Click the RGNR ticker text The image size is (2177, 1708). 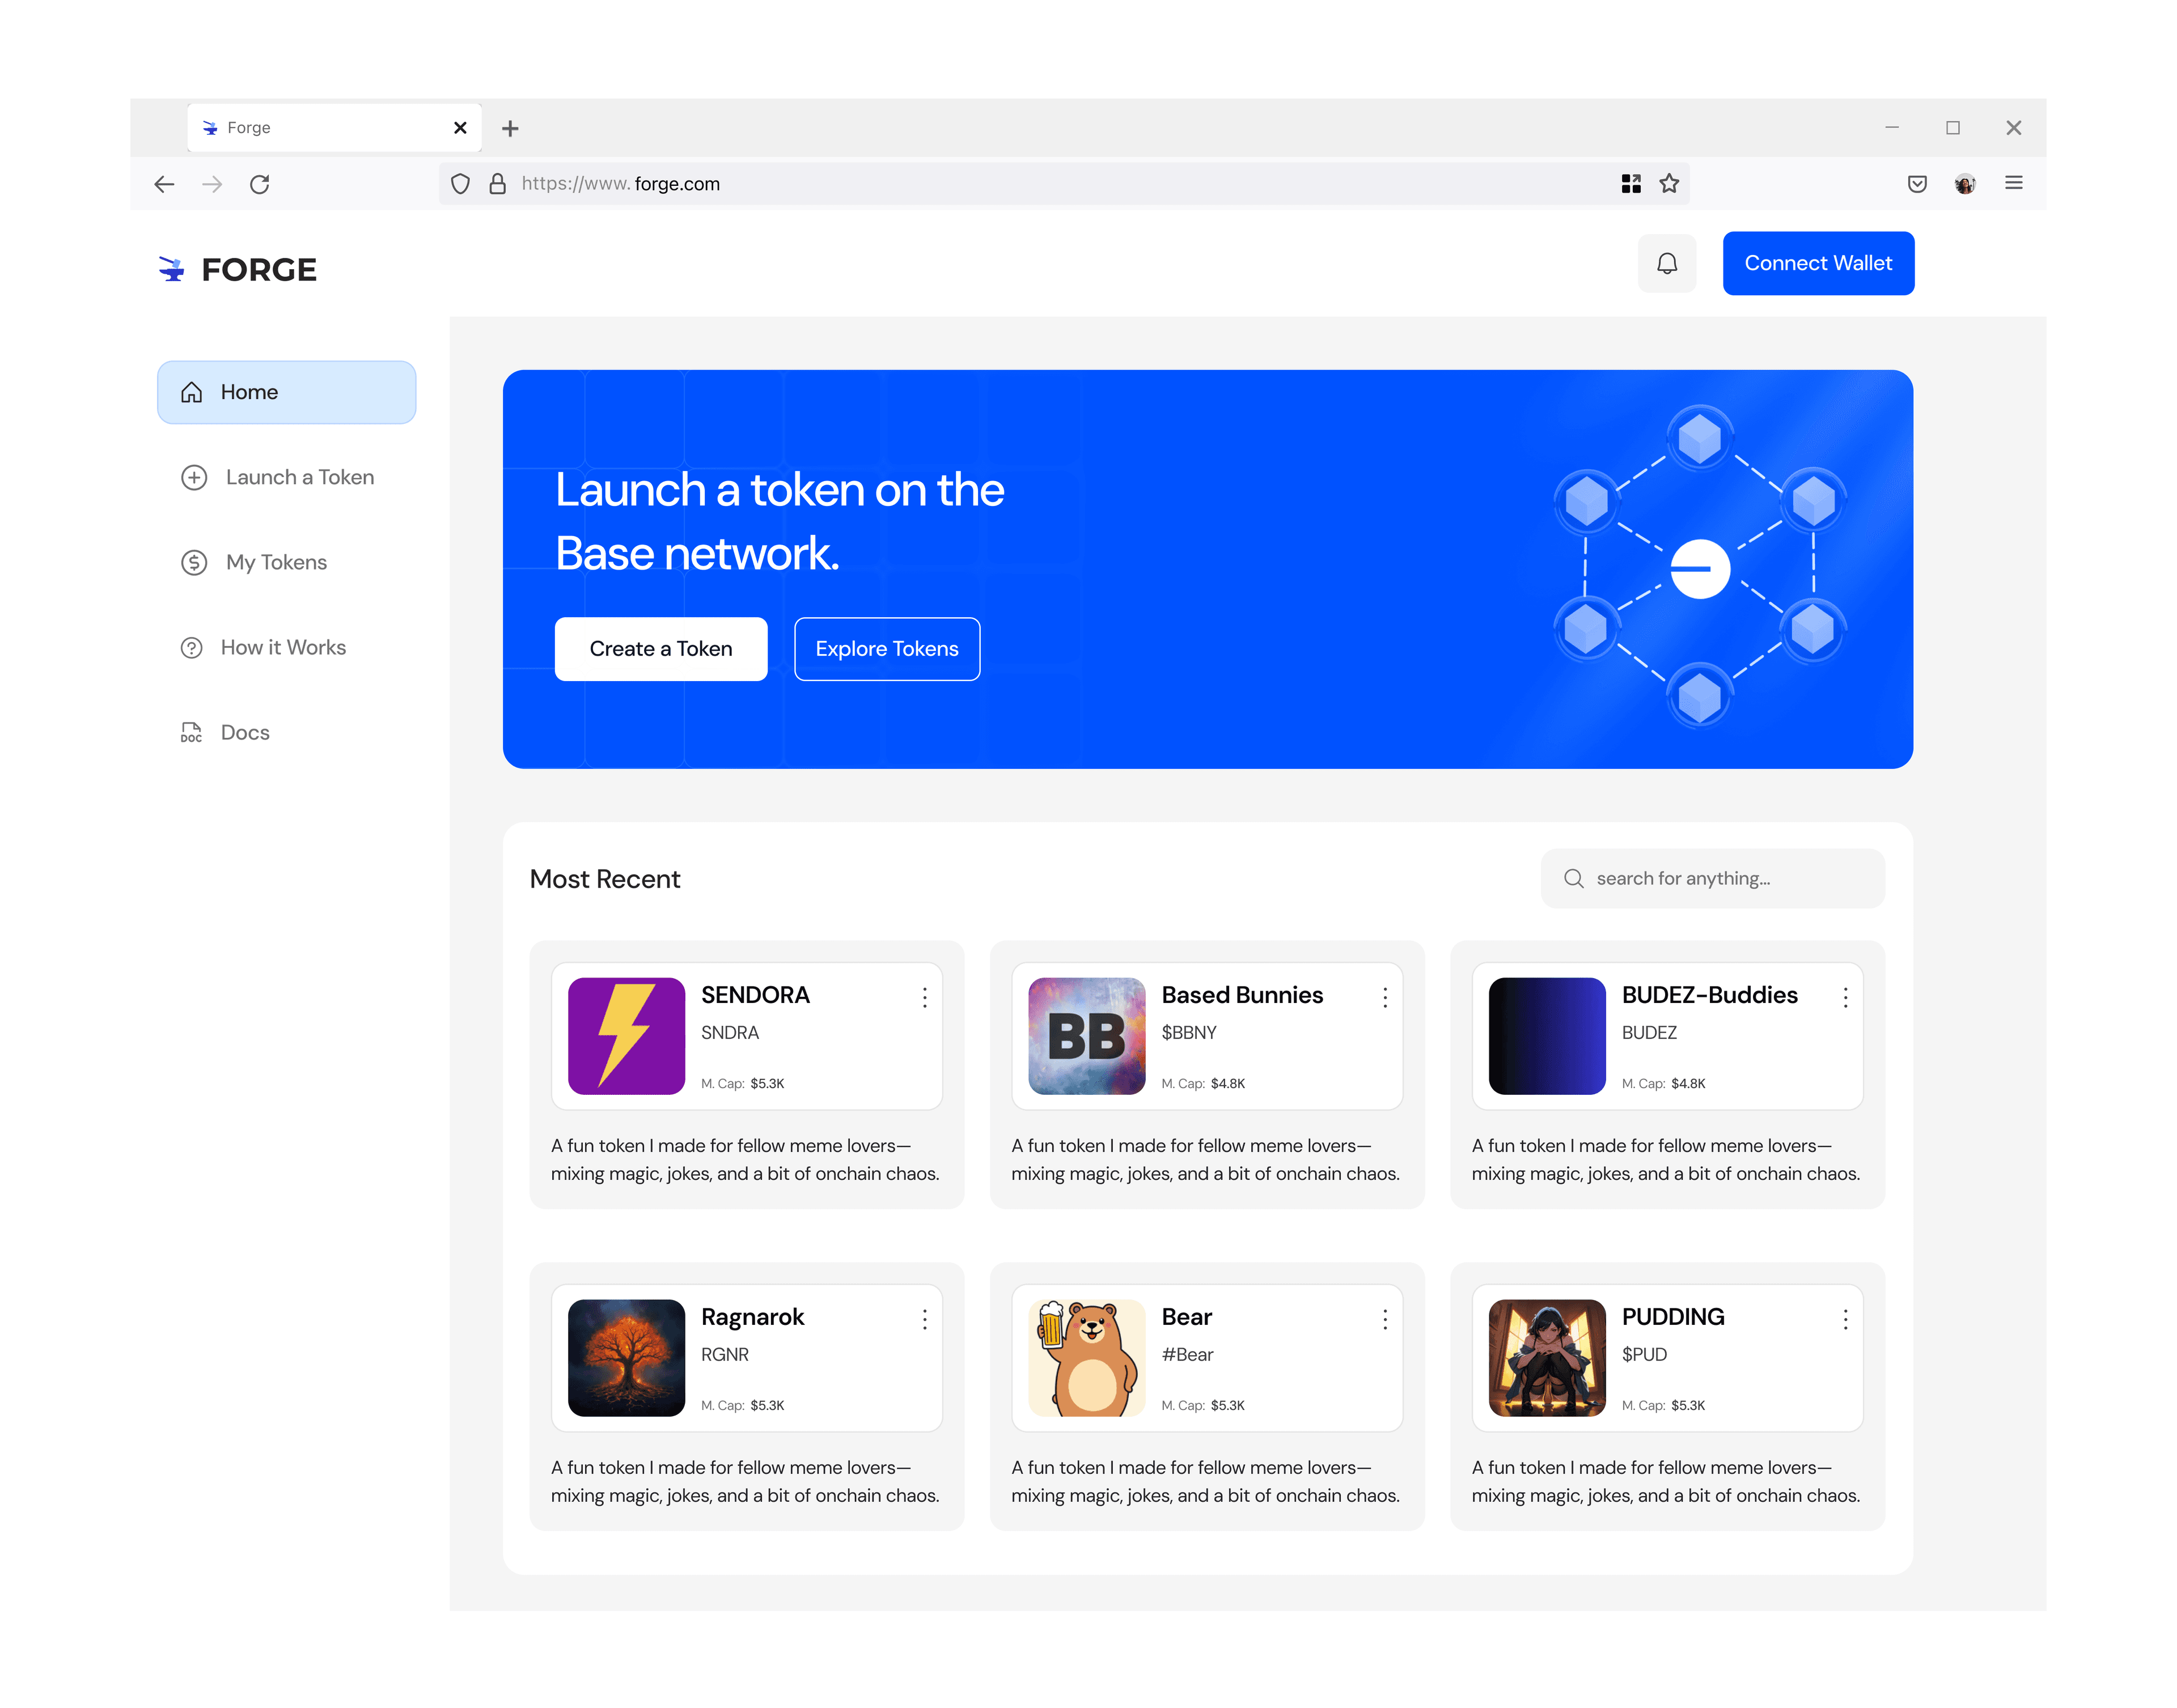click(x=725, y=1354)
